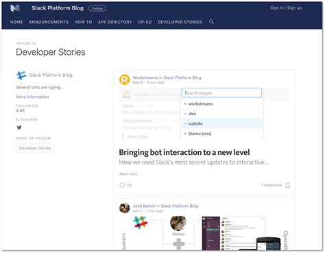325x253 pixels.
Task: Select the '23' likes count
Action: pos(130,185)
